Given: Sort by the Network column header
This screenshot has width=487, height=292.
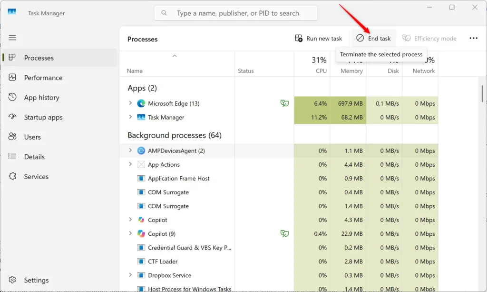Looking at the screenshot, I should (x=420, y=64).
